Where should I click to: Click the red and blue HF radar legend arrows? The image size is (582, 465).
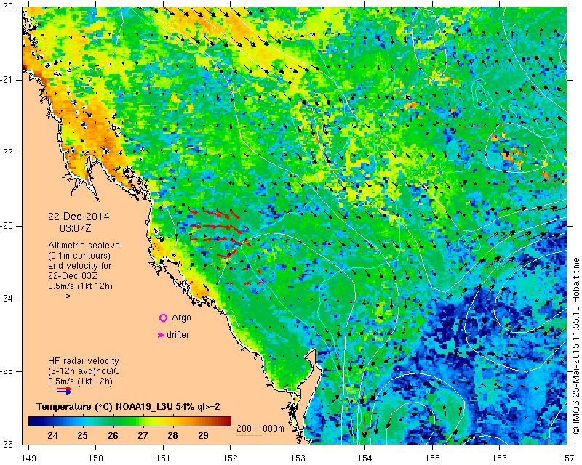[x=64, y=390]
